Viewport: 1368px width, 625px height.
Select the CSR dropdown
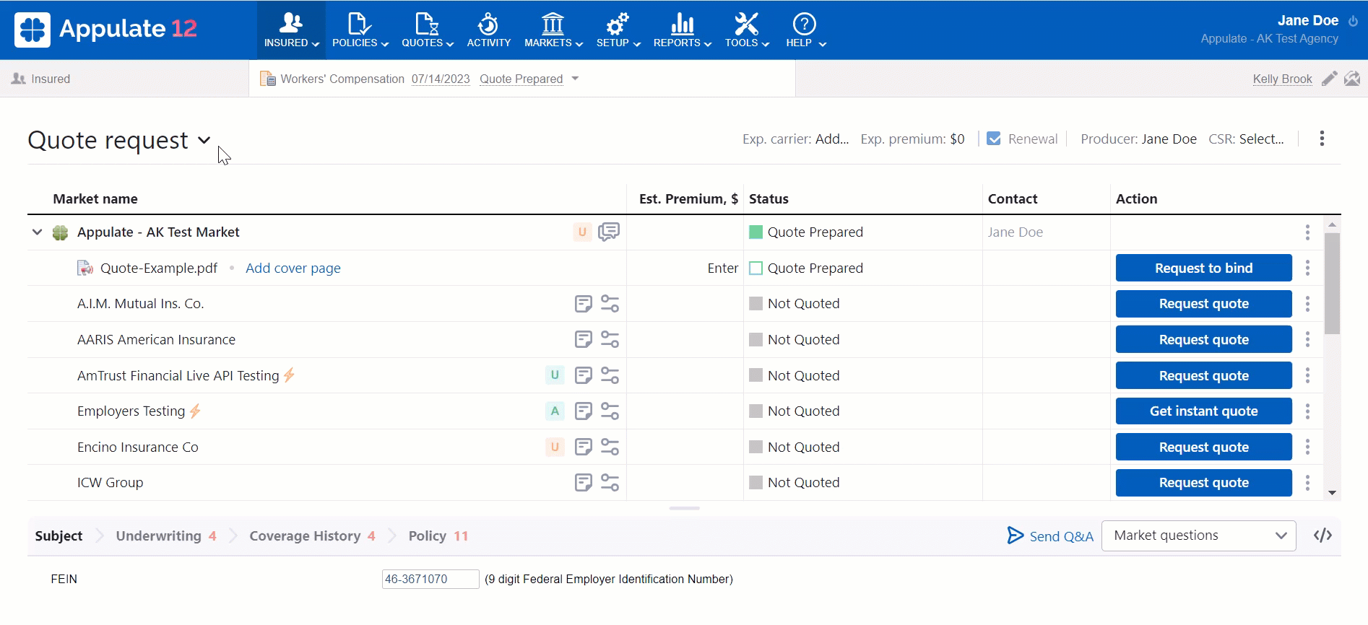(x=1261, y=139)
